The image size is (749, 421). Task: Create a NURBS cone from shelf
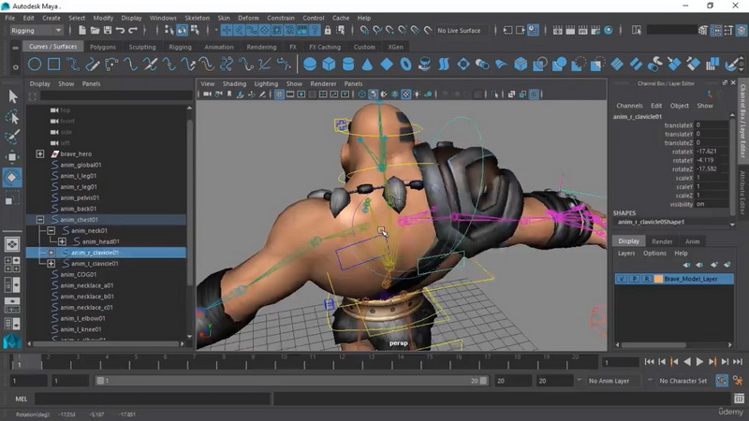coord(367,64)
